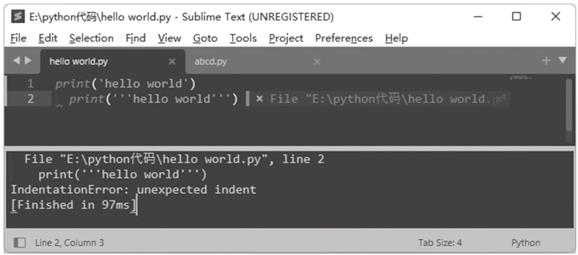Click the next tab arrow icon
Image resolution: width=578 pixels, height=255 pixels.
[x=28, y=60]
